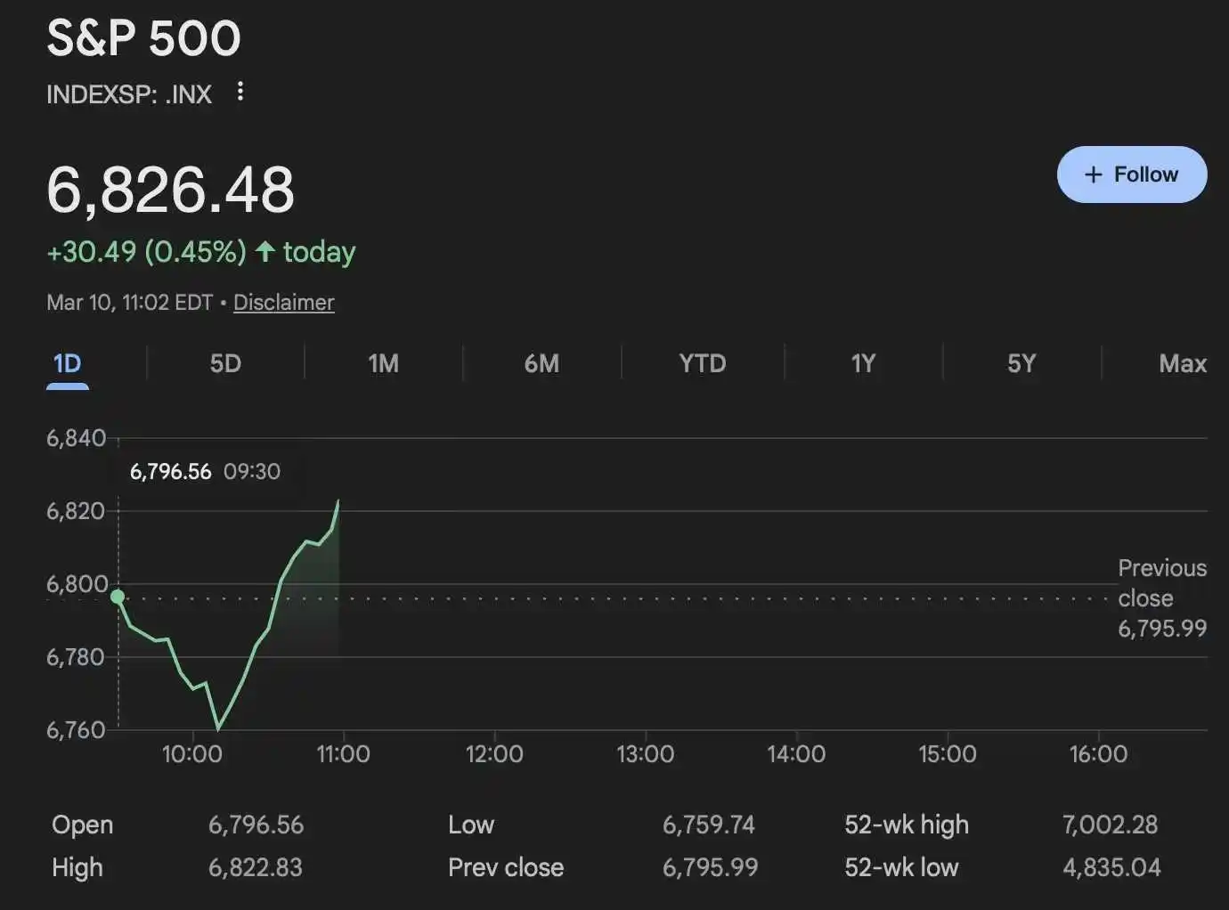Click the plus icon in the Follow button
1229x910 pixels.
click(1092, 175)
